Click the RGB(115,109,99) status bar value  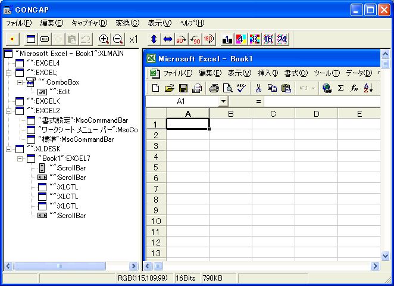click(142, 278)
